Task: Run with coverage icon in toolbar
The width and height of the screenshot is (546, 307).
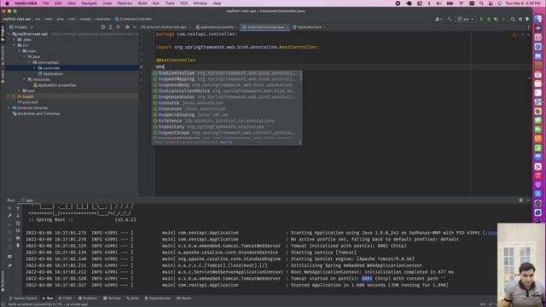Action: pyautogui.click(x=497, y=19)
